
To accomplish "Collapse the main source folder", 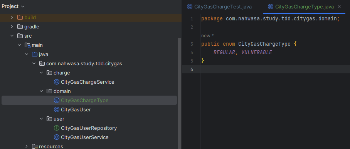I will 19,45.
